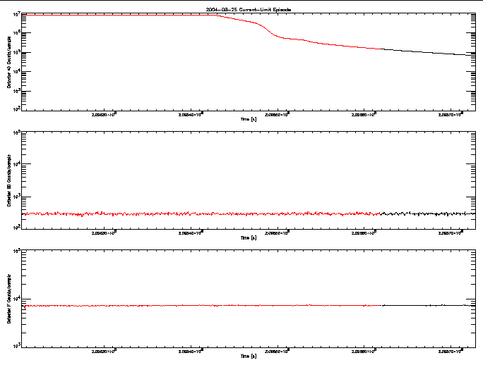
Task: Click the 10^5 tick on Detector F axis
Action: (x=17, y=252)
